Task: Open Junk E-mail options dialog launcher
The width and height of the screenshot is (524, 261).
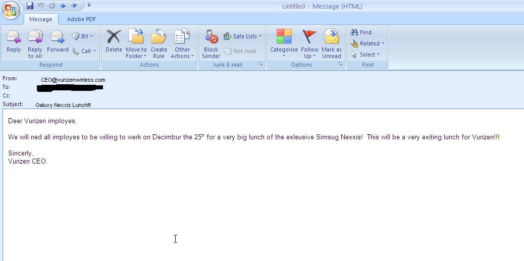Action: coord(261,65)
